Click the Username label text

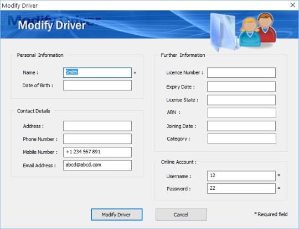178,177
